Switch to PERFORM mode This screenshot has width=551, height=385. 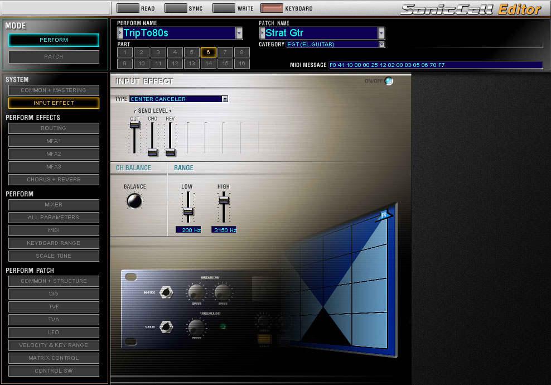54,40
